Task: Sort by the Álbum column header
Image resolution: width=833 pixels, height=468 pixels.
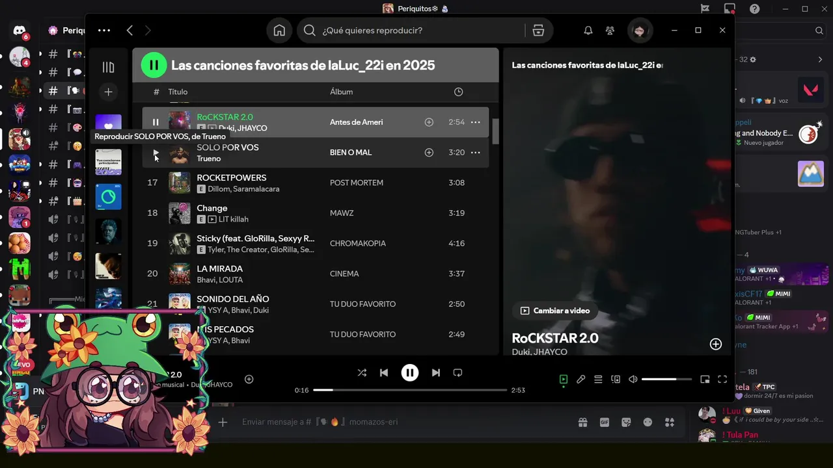Action: [341, 92]
